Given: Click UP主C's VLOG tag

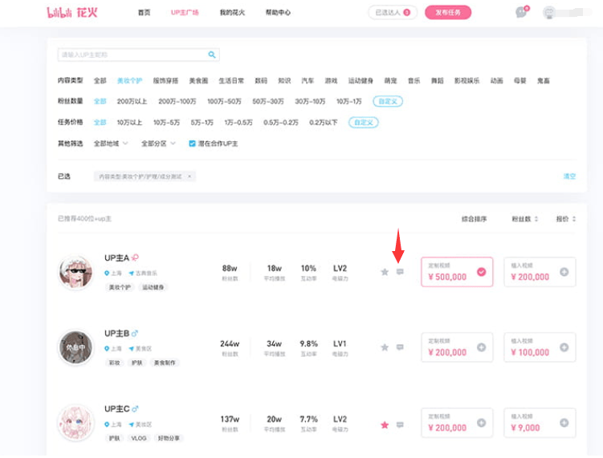Looking at the screenshot, I should pos(139,438).
